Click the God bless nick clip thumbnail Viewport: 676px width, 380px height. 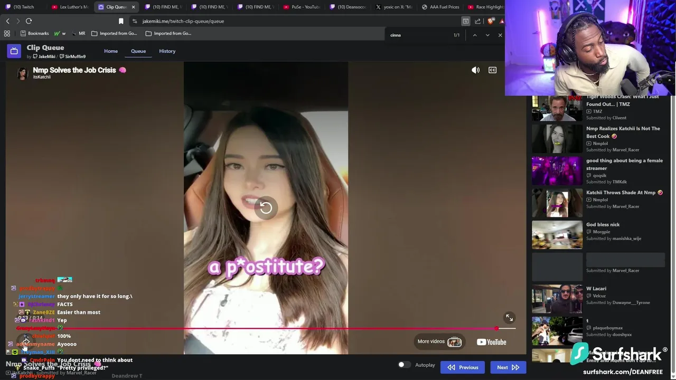coord(557,235)
